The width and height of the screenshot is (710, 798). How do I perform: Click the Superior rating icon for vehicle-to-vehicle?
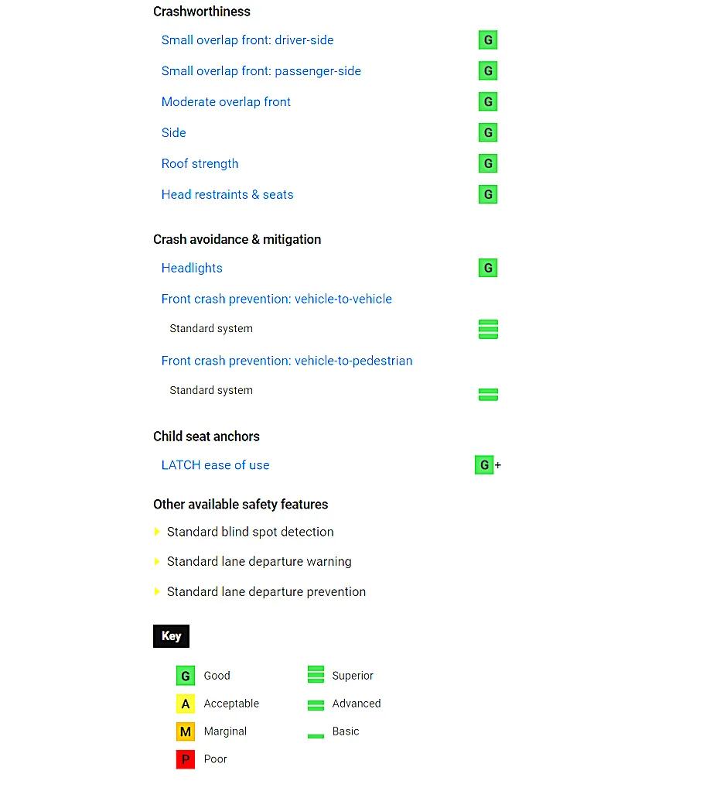pyautogui.click(x=488, y=329)
